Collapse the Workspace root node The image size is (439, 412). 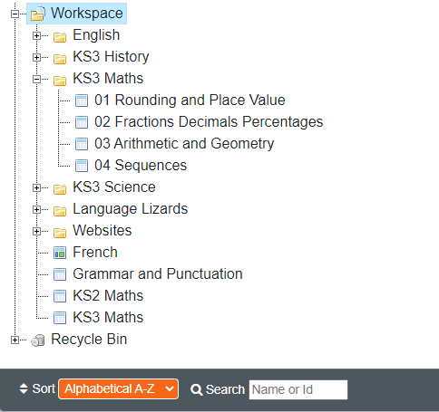(x=15, y=14)
